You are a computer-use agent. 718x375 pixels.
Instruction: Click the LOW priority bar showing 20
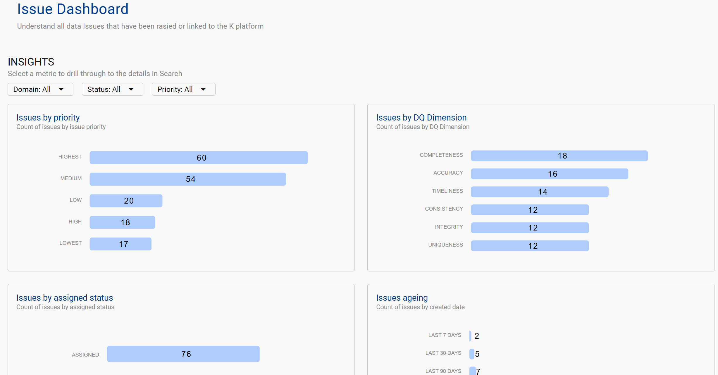(x=126, y=201)
